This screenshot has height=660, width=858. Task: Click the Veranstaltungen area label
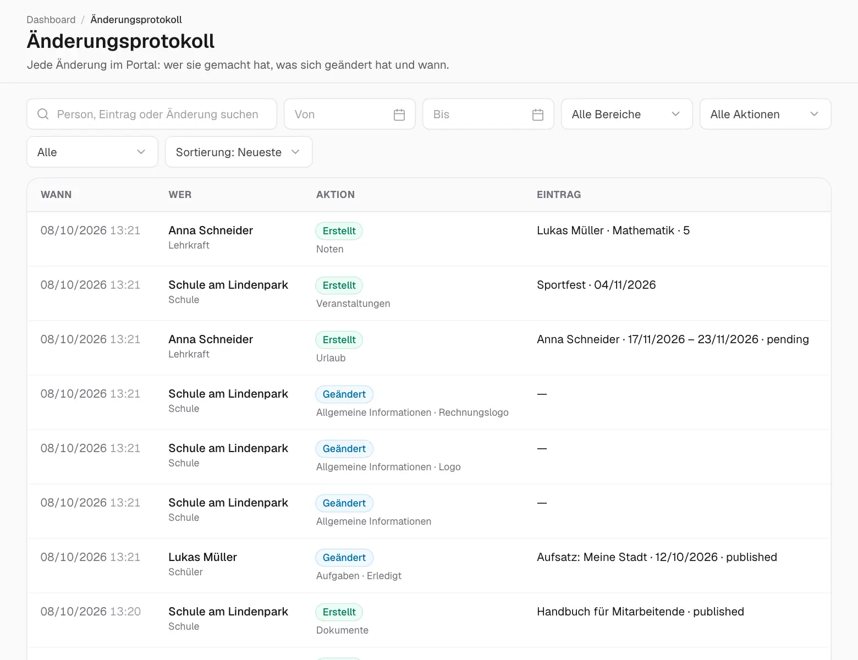353,304
